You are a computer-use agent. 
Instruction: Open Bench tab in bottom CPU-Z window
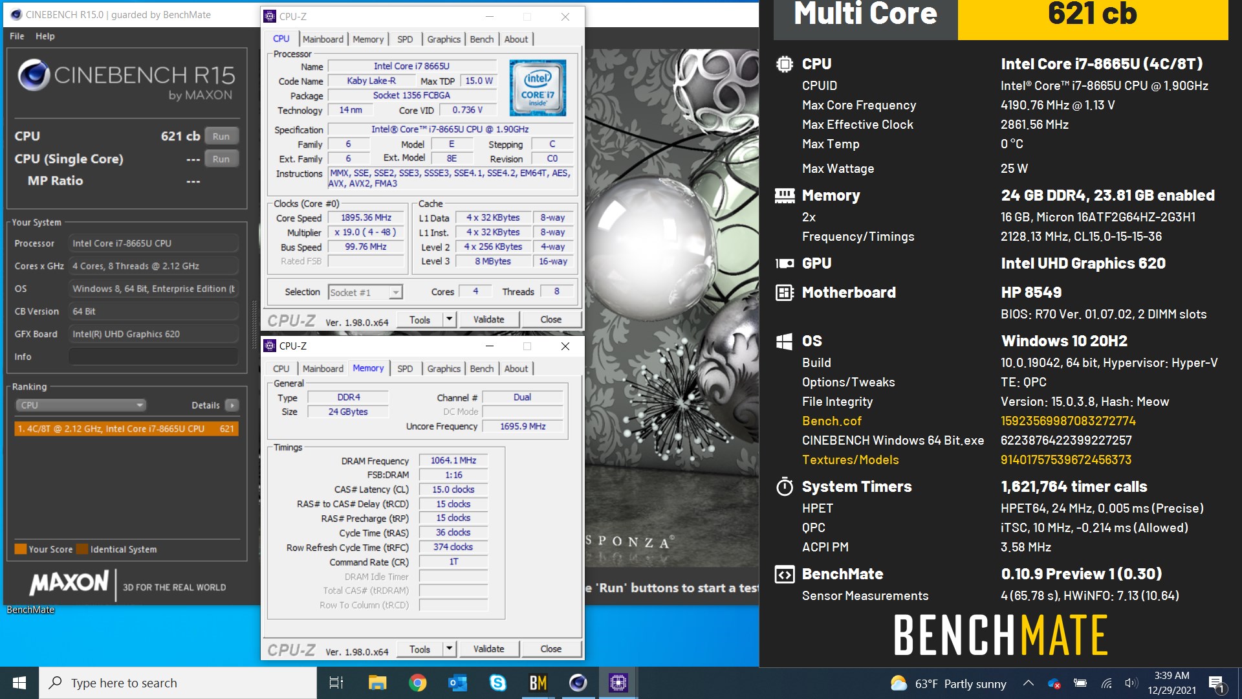[x=481, y=369]
